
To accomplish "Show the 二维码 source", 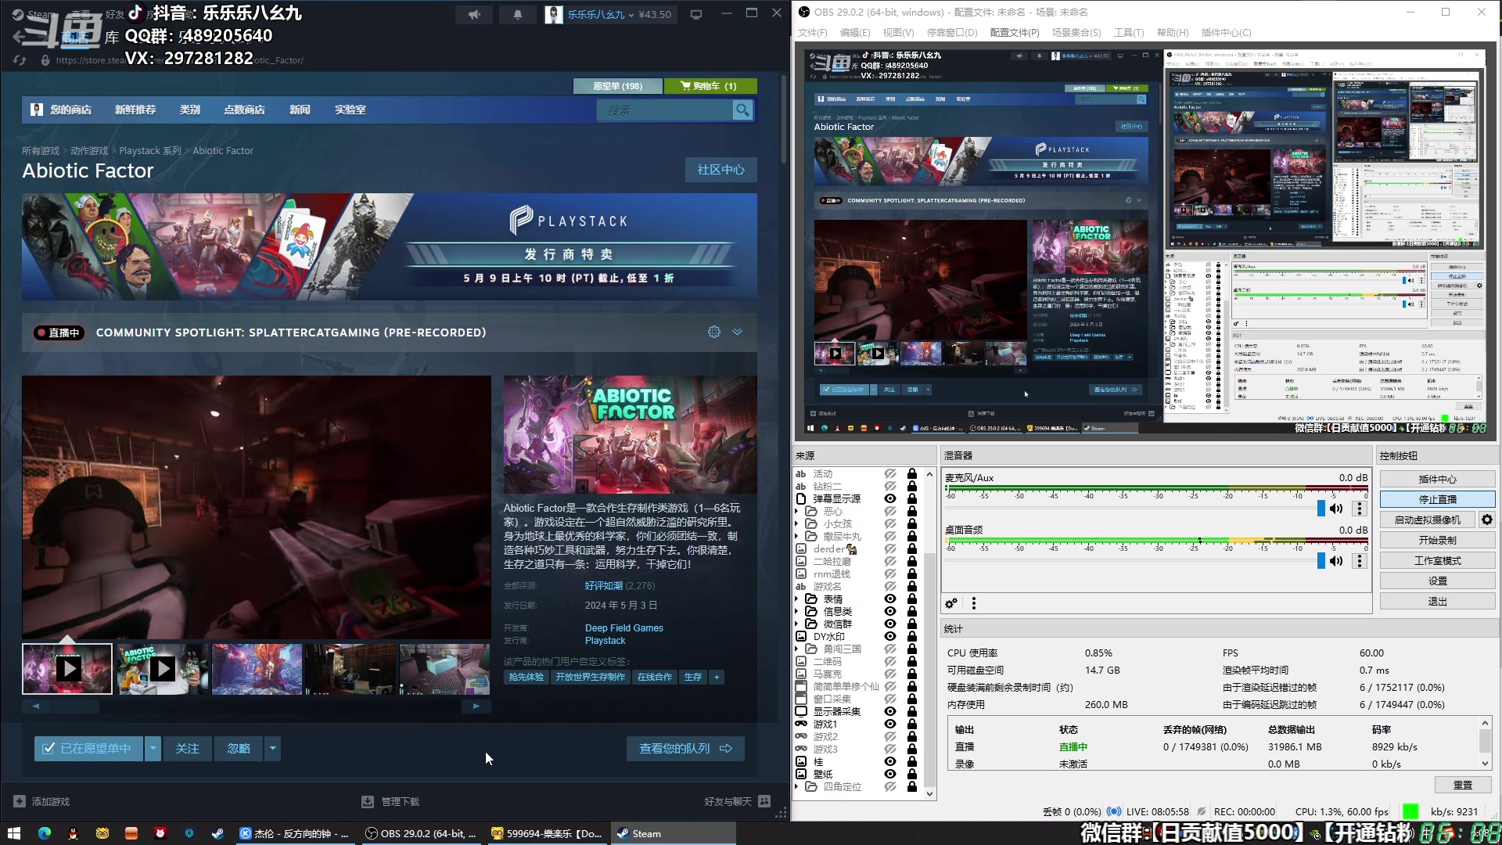I will pos(890,662).
